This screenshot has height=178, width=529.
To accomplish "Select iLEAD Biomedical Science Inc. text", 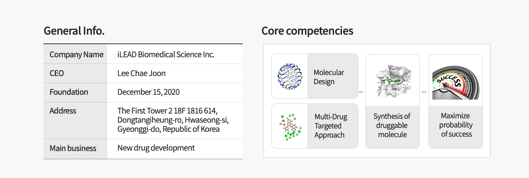I will (x=166, y=54).
